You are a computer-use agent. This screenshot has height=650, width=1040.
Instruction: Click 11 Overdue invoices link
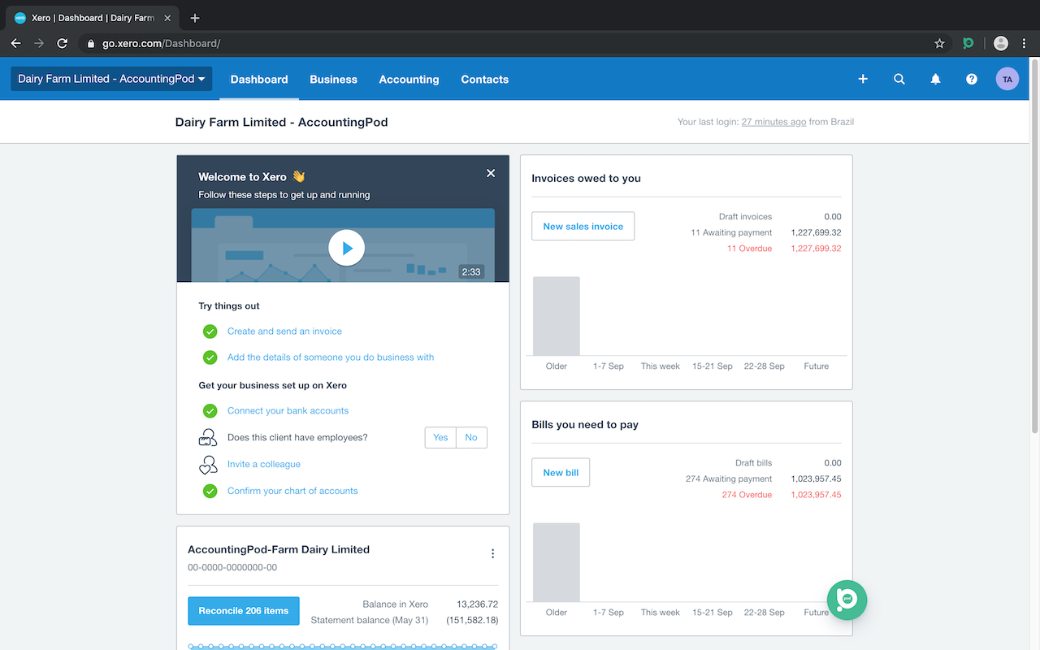coord(749,249)
